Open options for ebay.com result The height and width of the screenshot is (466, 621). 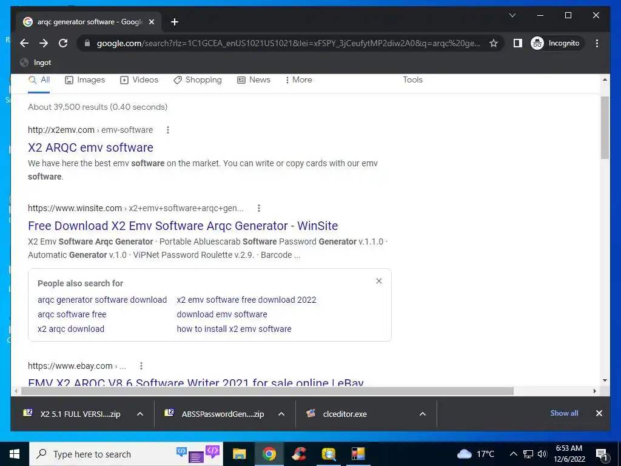[141, 366]
